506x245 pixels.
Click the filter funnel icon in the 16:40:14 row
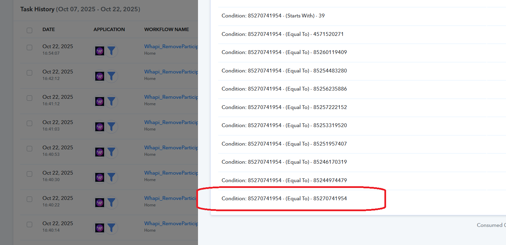coord(111,228)
